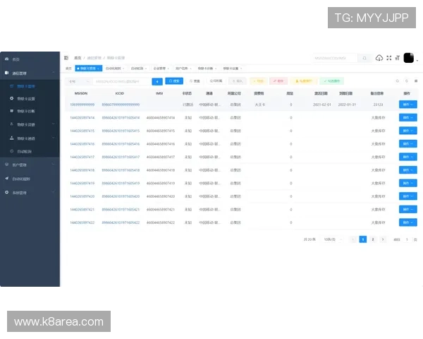The width and height of the screenshot is (423, 339).
Task: Click the magnifier icon in top search box
Action: (x=365, y=58)
